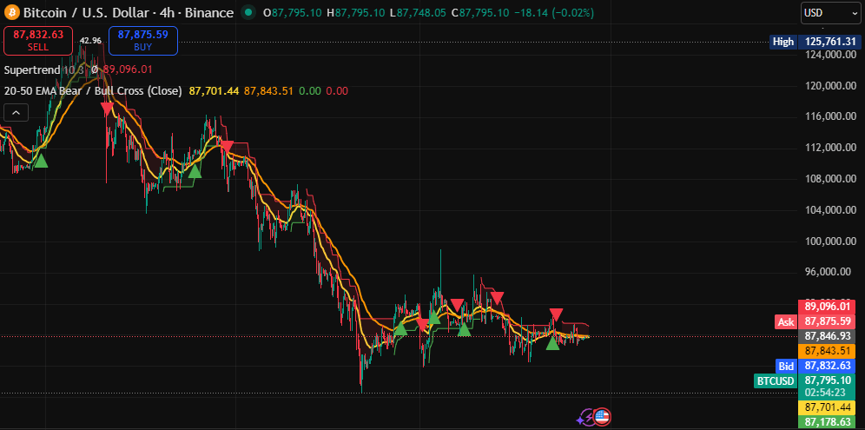Collapse the indicator legend with chevron button

(16, 112)
